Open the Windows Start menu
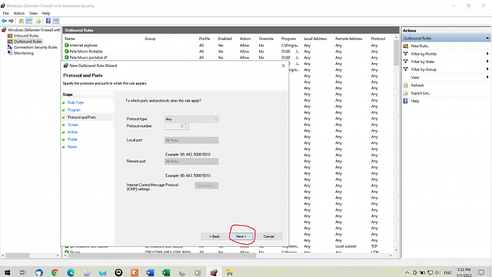 [7, 272]
